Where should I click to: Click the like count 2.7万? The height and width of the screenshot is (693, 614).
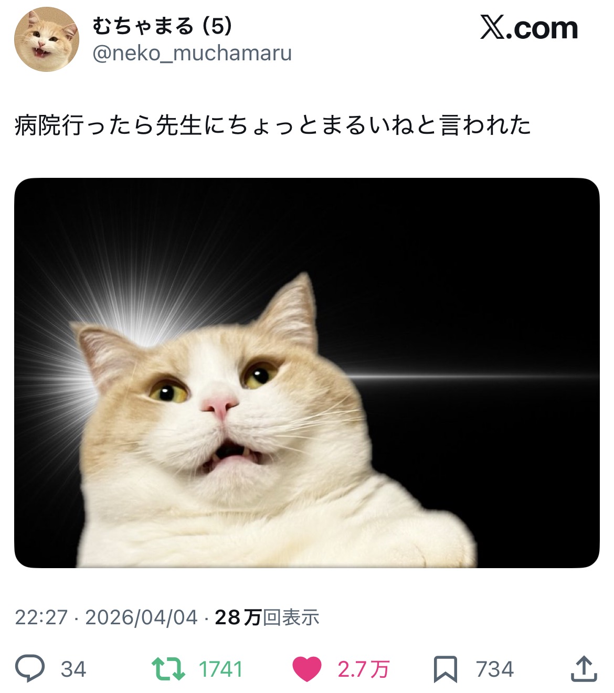tap(363, 670)
